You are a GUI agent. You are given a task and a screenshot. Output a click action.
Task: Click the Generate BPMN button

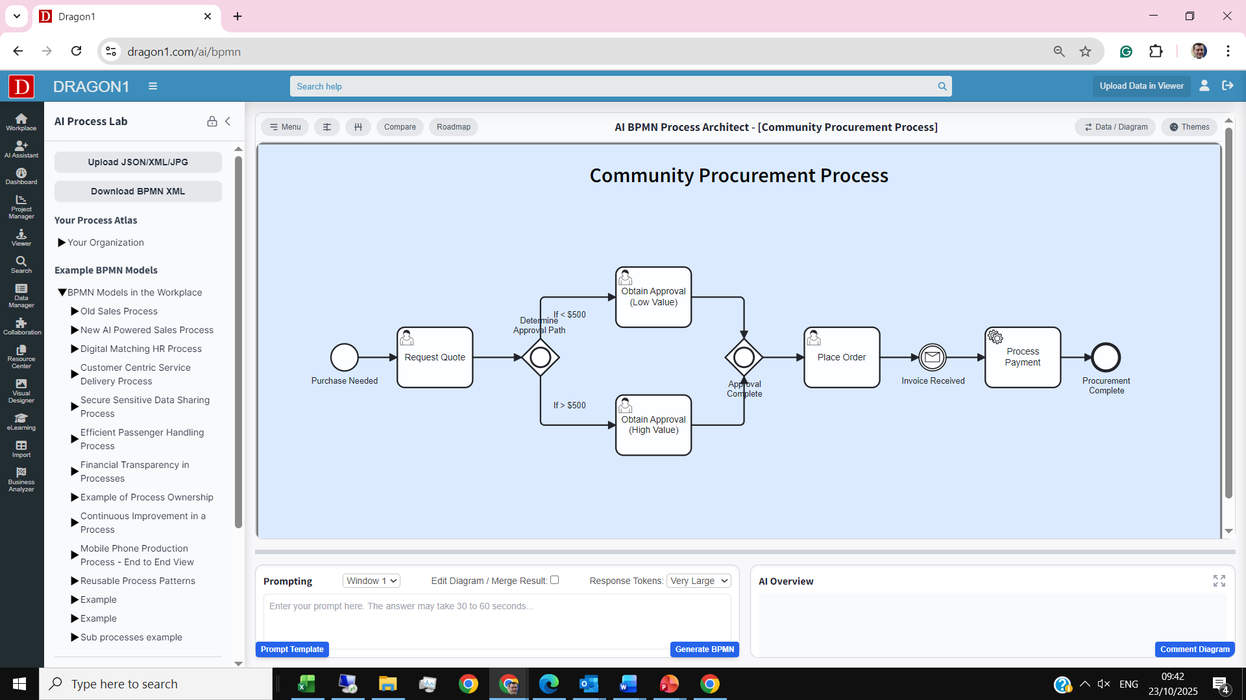pyautogui.click(x=704, y=649)
